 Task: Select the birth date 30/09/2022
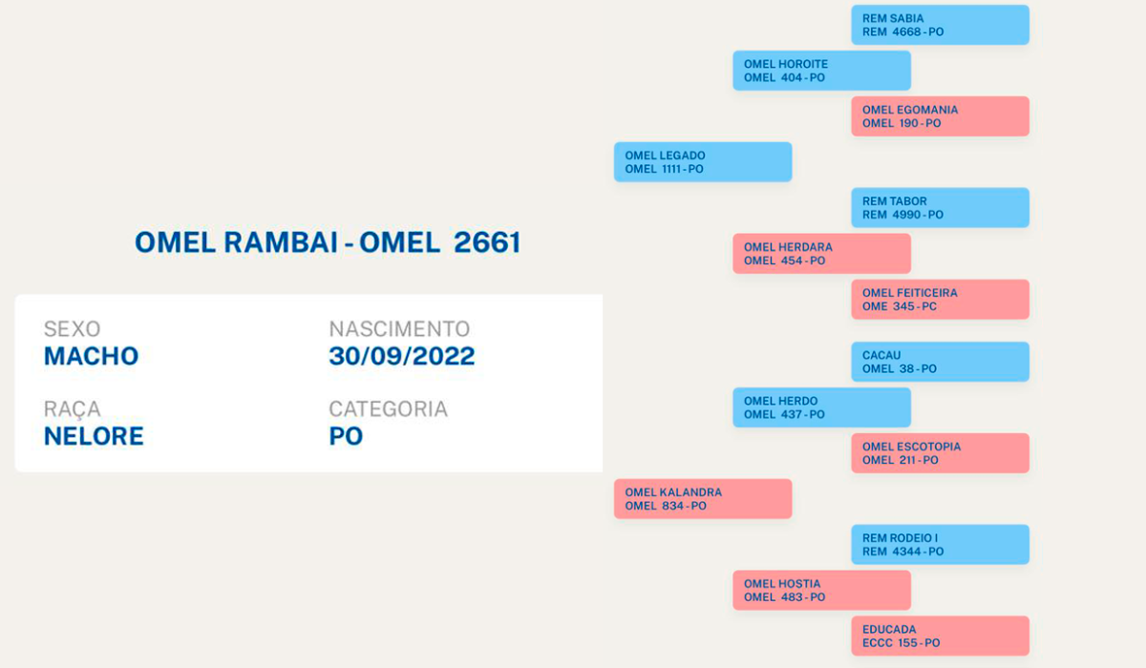coord(401,357)
